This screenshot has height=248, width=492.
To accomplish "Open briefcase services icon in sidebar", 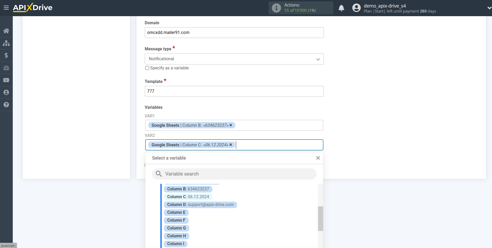I will pyautogui.click(x=6, y=68).
